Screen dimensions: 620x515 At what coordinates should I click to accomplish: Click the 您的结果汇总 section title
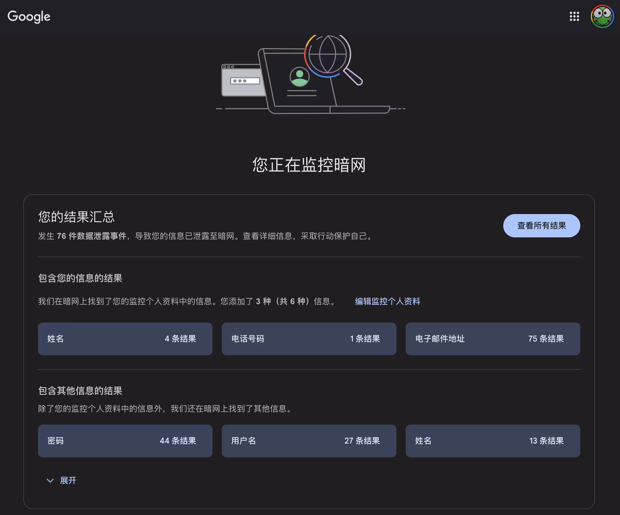76,217
